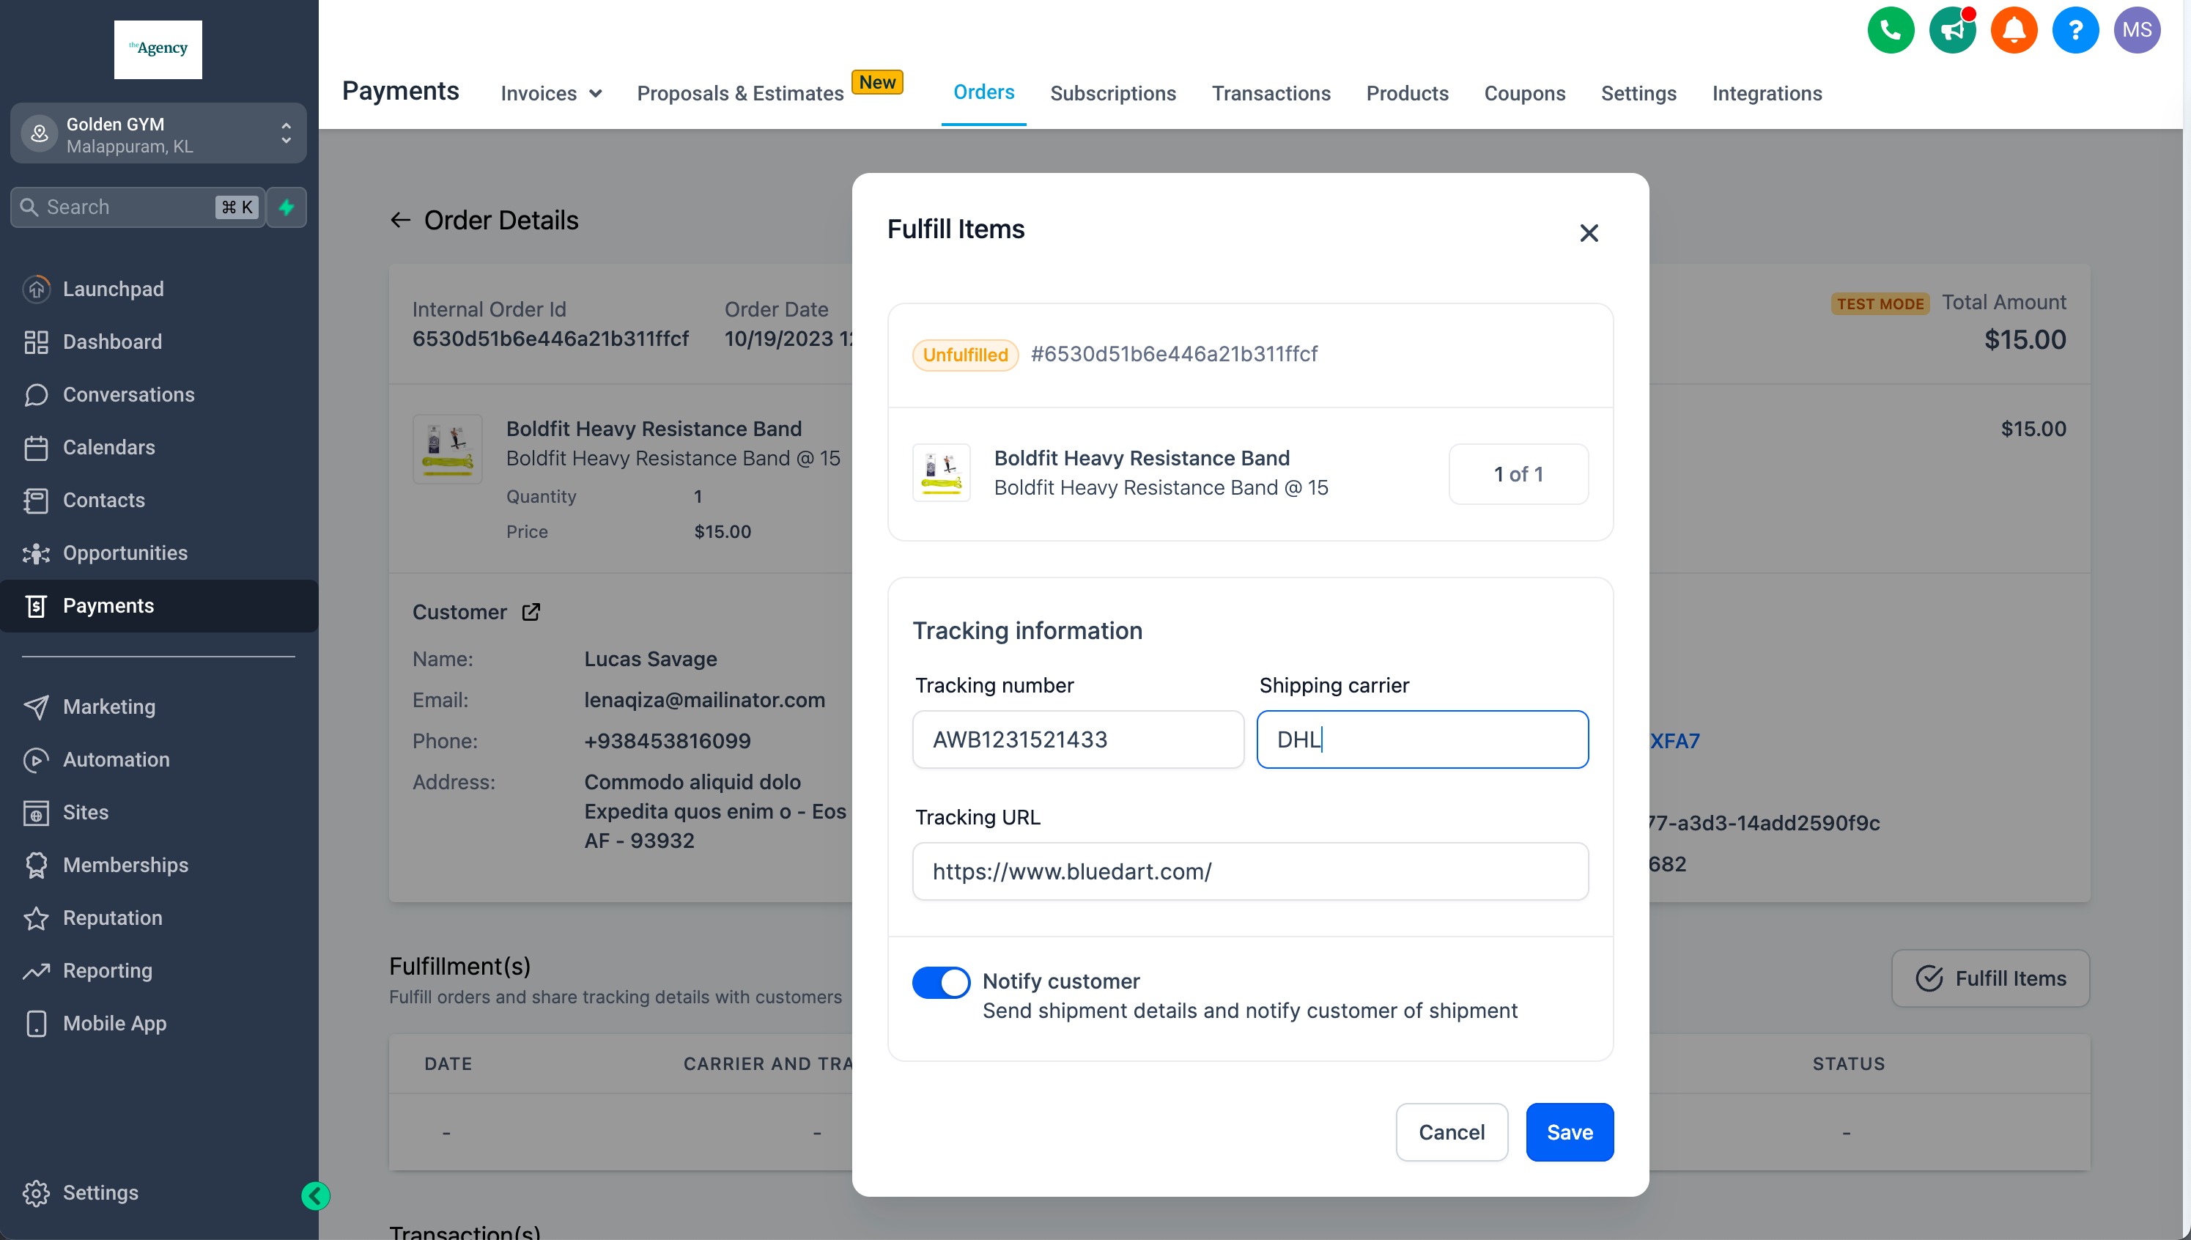Open customer external link icon
The height and width of the screenshot is (1240, 2191).
pyautogui.click(x=531, y=613)
